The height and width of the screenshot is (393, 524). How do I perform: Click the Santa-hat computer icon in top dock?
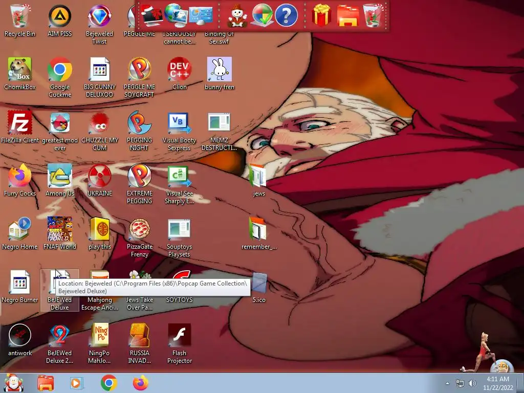[x=151, y=15]
